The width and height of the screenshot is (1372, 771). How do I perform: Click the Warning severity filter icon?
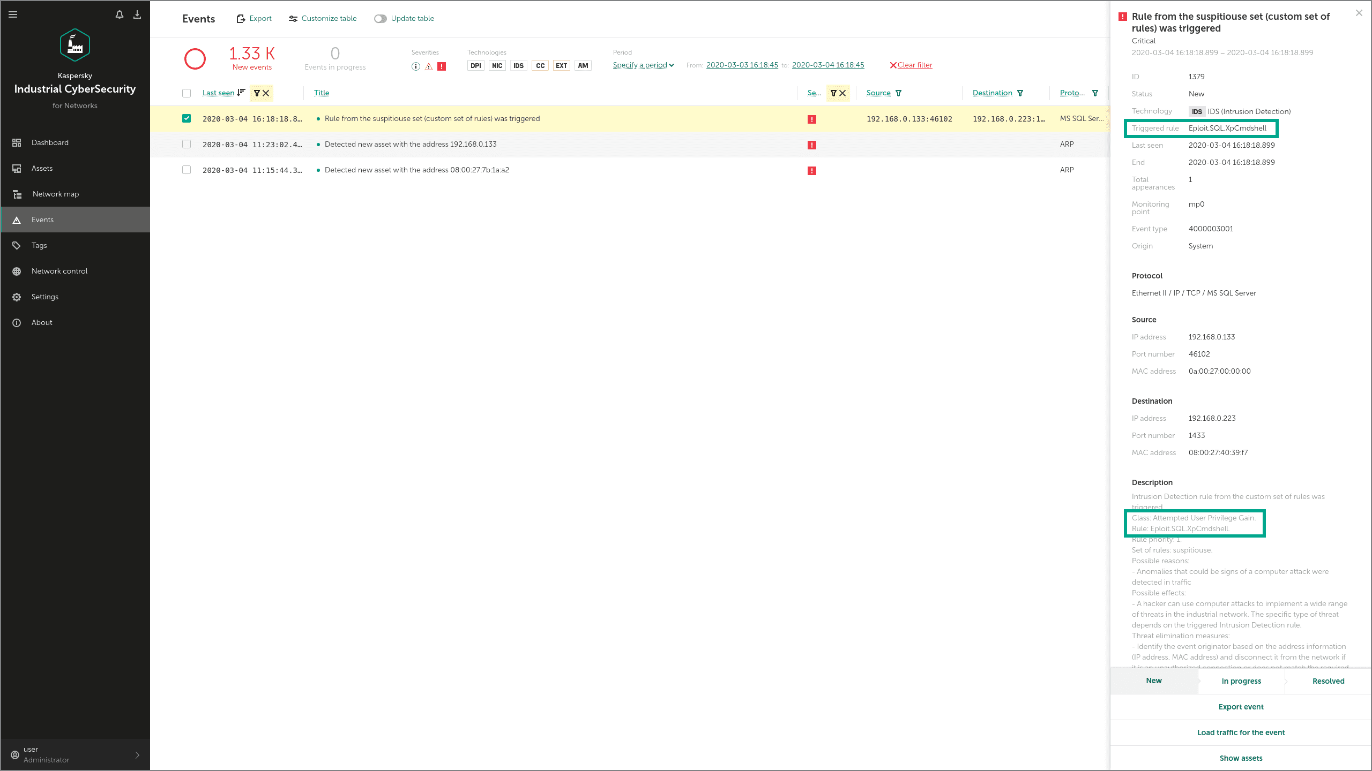pos(429,66)
